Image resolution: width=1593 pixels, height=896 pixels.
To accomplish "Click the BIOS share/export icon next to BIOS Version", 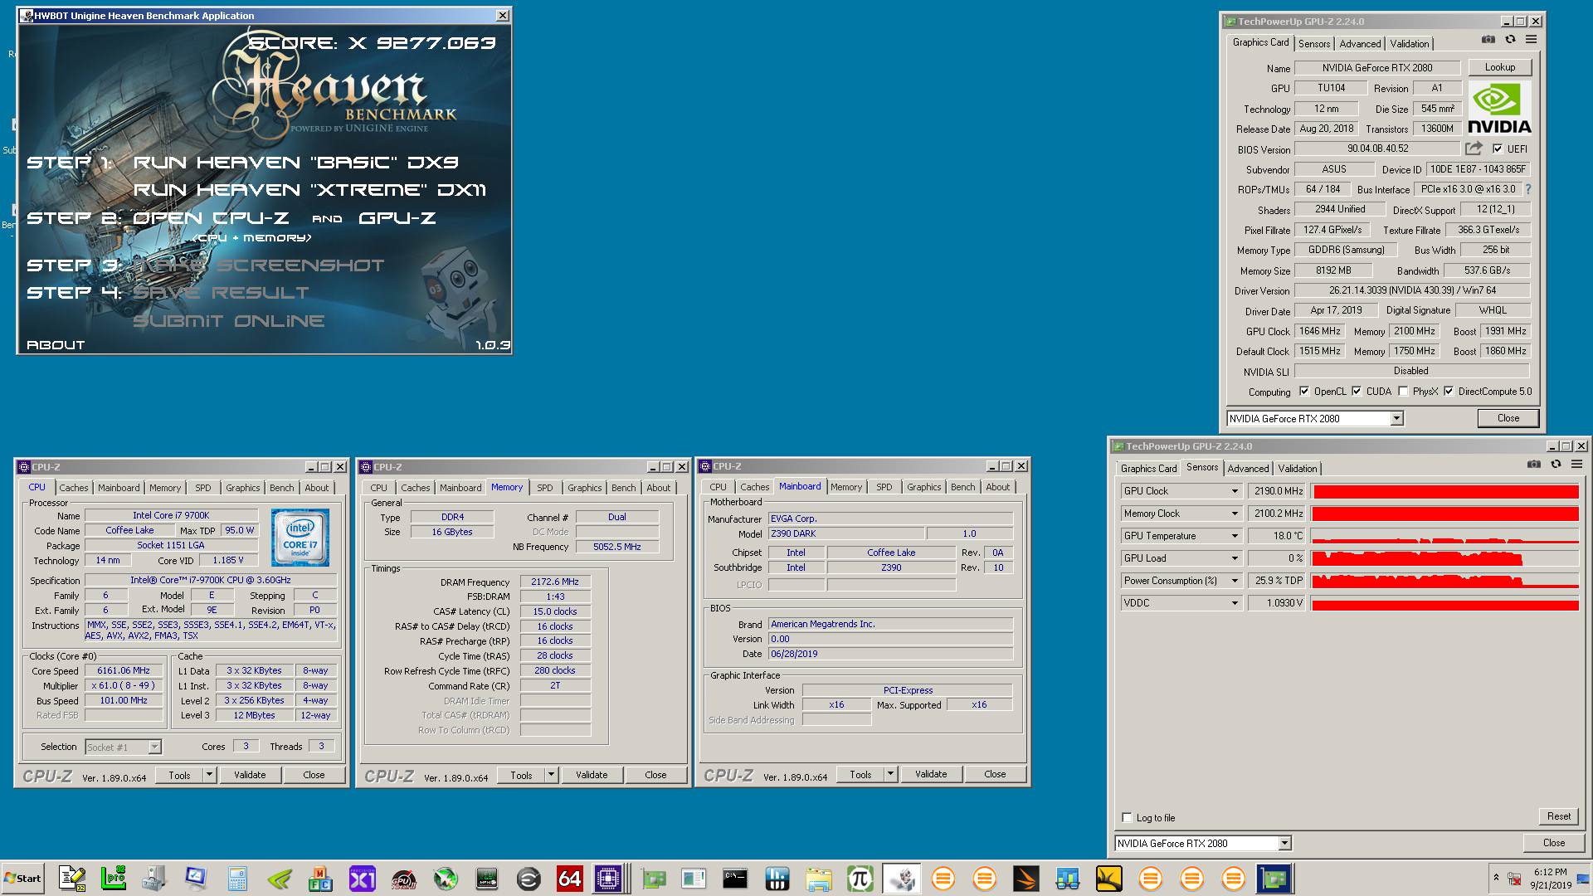I will tap(1474, 149).
